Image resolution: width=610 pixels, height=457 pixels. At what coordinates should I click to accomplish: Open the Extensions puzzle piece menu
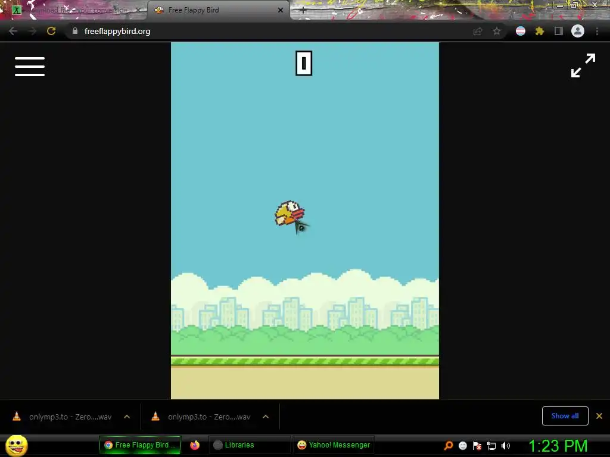pos(539,31)
